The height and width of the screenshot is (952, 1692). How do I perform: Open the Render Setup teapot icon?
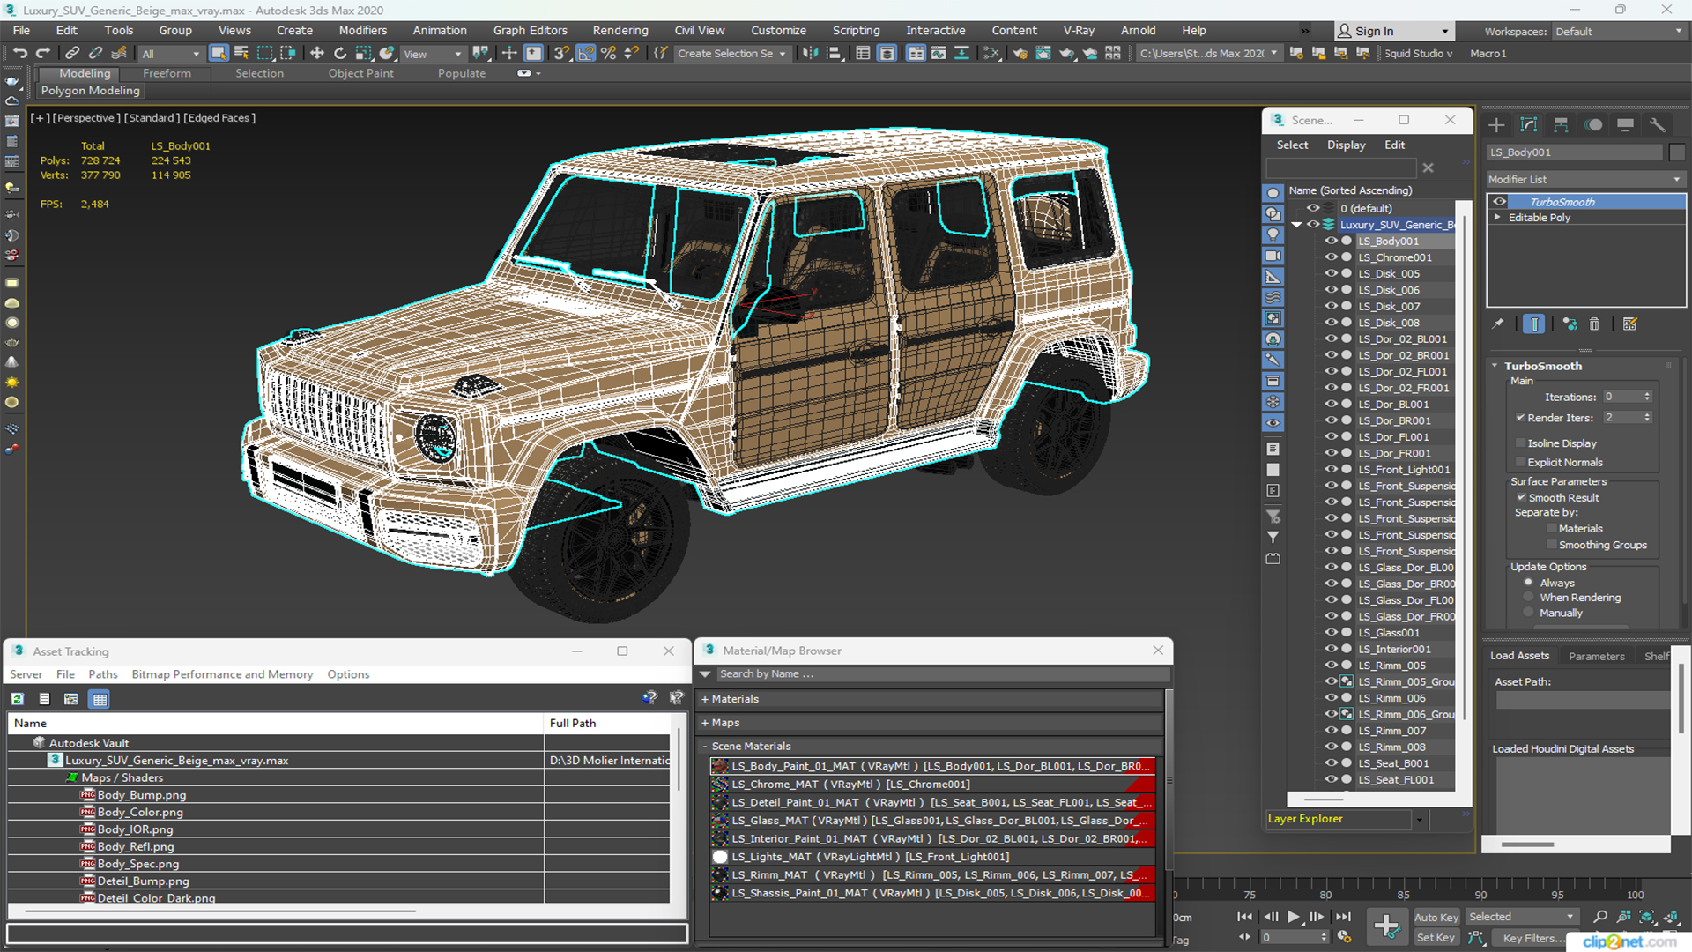(x=1020, y=54)
